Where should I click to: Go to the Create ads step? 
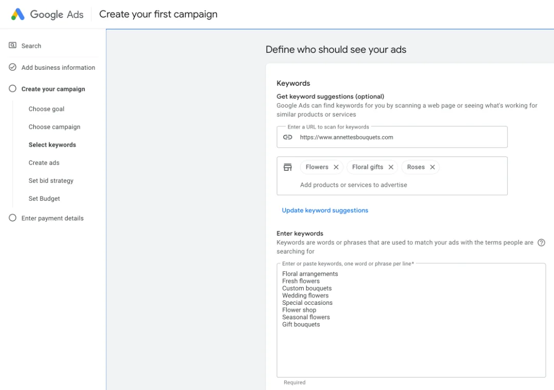click(44, 163)
